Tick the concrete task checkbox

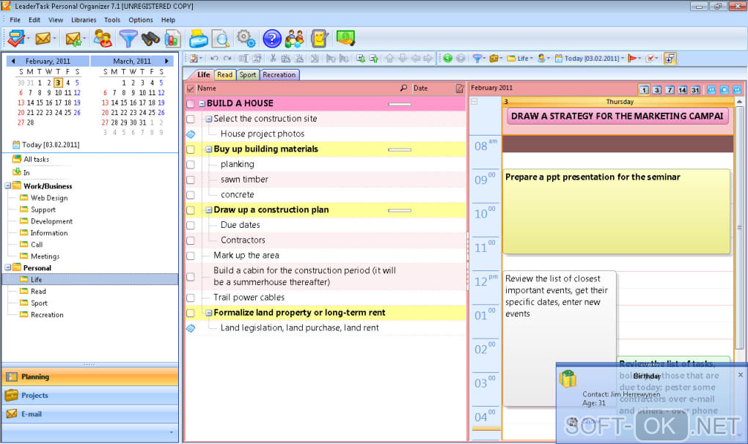tap(191, 195)
